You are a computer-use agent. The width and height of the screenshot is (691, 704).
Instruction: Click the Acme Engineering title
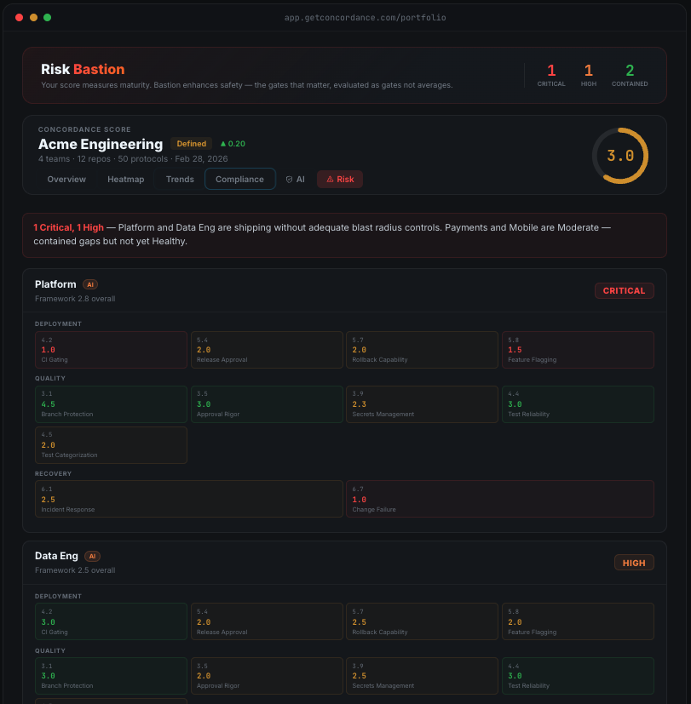point(101,144)
